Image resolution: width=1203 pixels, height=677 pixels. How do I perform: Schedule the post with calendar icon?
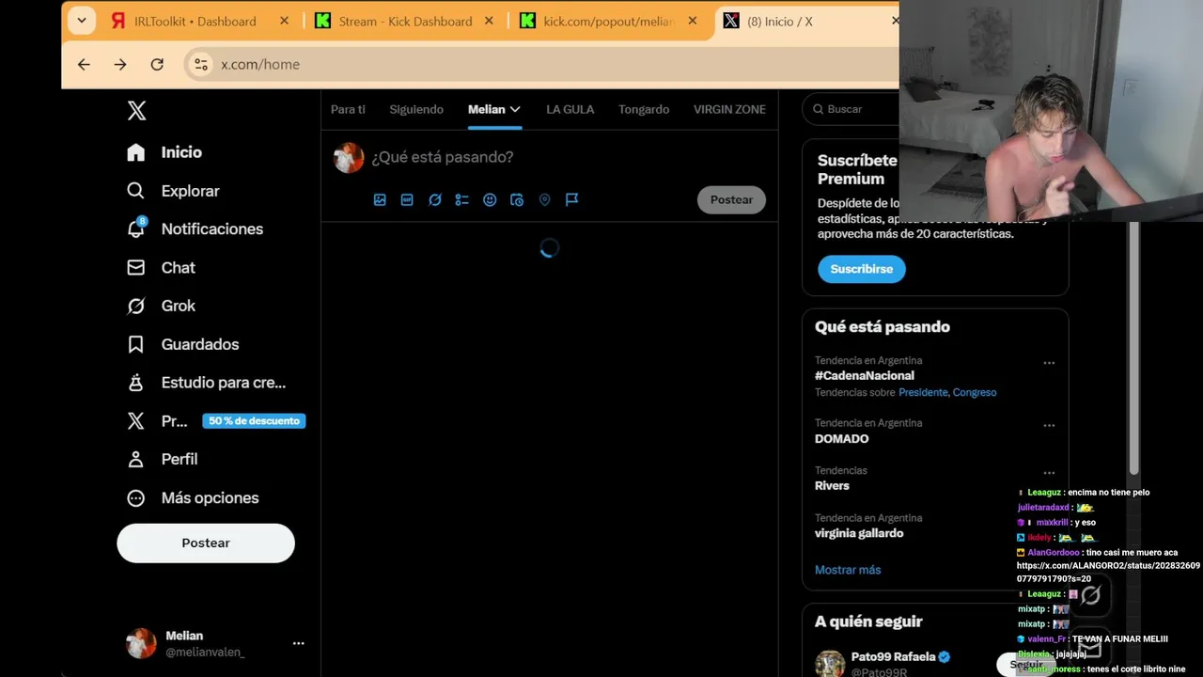[517, 199]
